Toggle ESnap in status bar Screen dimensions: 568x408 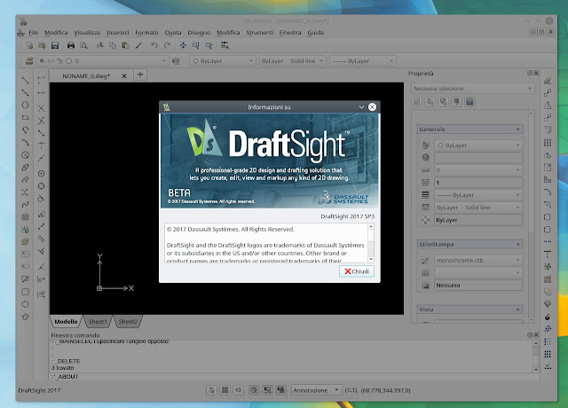click(267, 390)
